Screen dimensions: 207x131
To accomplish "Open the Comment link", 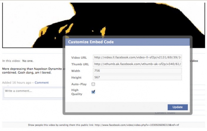I will pos(42,83).
